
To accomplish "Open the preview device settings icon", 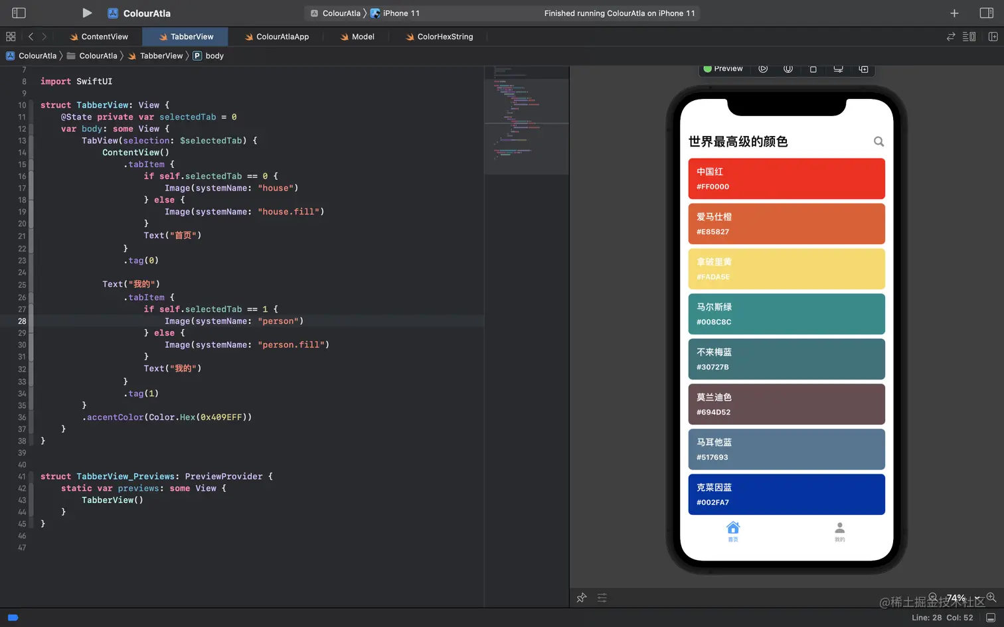I will pos(838,69).
